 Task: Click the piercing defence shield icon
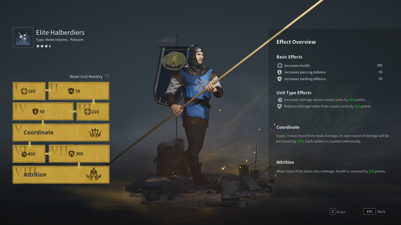click(280, 72)
